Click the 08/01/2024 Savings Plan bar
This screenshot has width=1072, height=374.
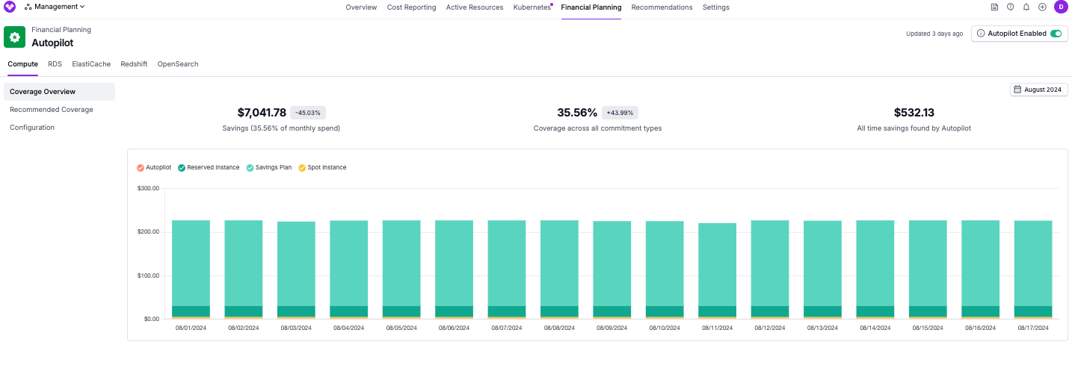pos(191,263)
